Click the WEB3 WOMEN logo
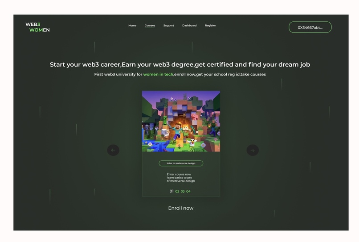 (x=37, y=27)
